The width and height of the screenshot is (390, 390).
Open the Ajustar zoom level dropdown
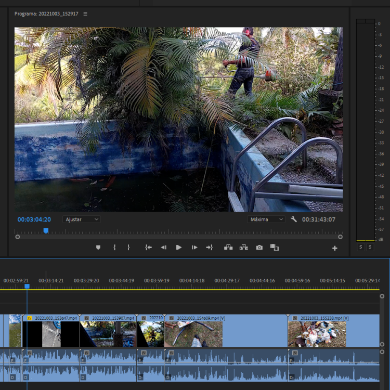82,219
